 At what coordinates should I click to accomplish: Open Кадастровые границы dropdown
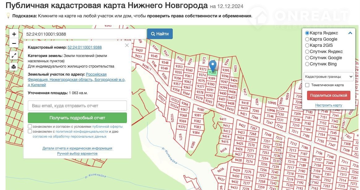(328, 77)
